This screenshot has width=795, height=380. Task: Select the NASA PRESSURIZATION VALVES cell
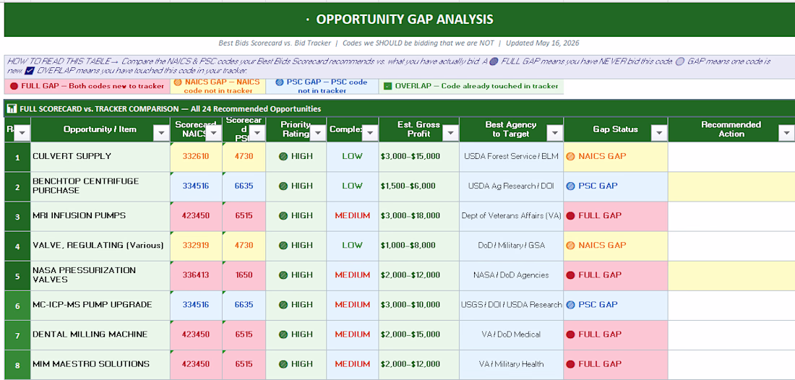(100, 275)
